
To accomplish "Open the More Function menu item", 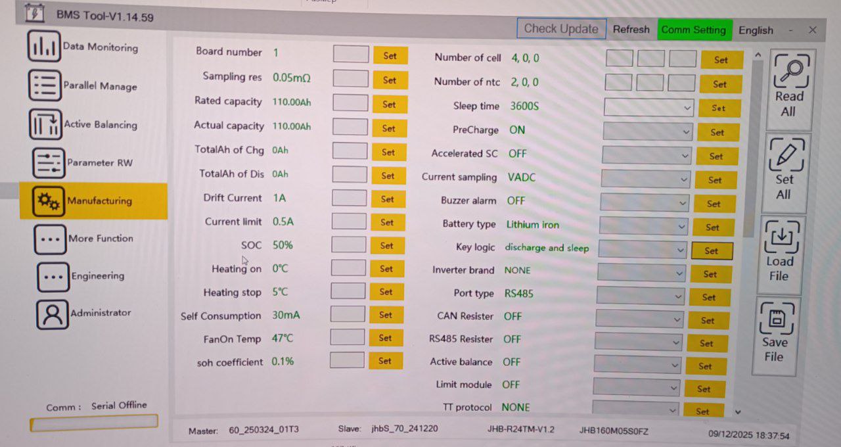I will [x=100, y=239].
